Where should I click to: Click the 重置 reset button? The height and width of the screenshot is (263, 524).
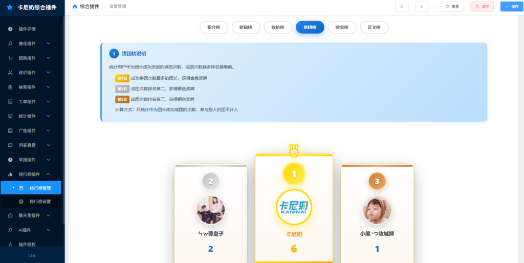tap(452, 6)
